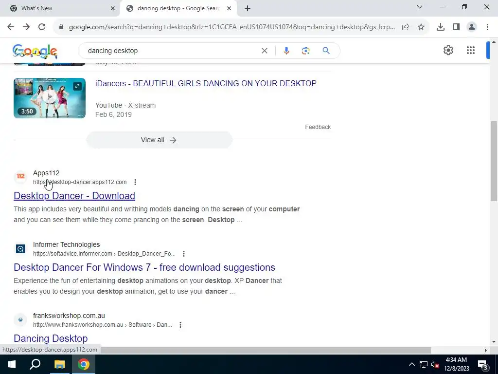
Task: Click the Chrome taskbar icon
Action: (84, 364)
